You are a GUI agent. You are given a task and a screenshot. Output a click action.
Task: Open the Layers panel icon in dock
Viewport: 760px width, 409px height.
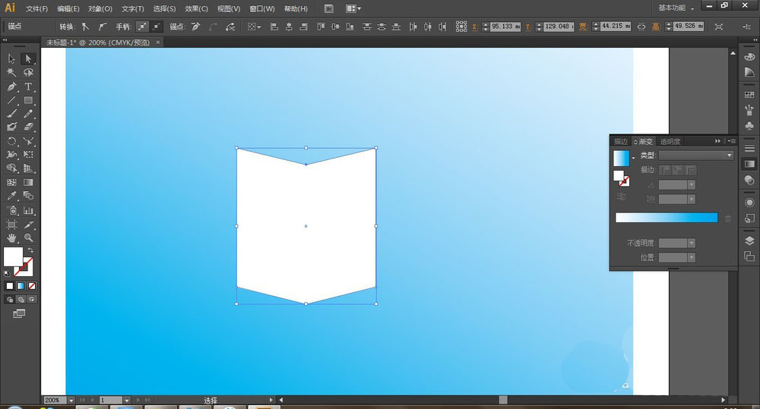[749, 241]
